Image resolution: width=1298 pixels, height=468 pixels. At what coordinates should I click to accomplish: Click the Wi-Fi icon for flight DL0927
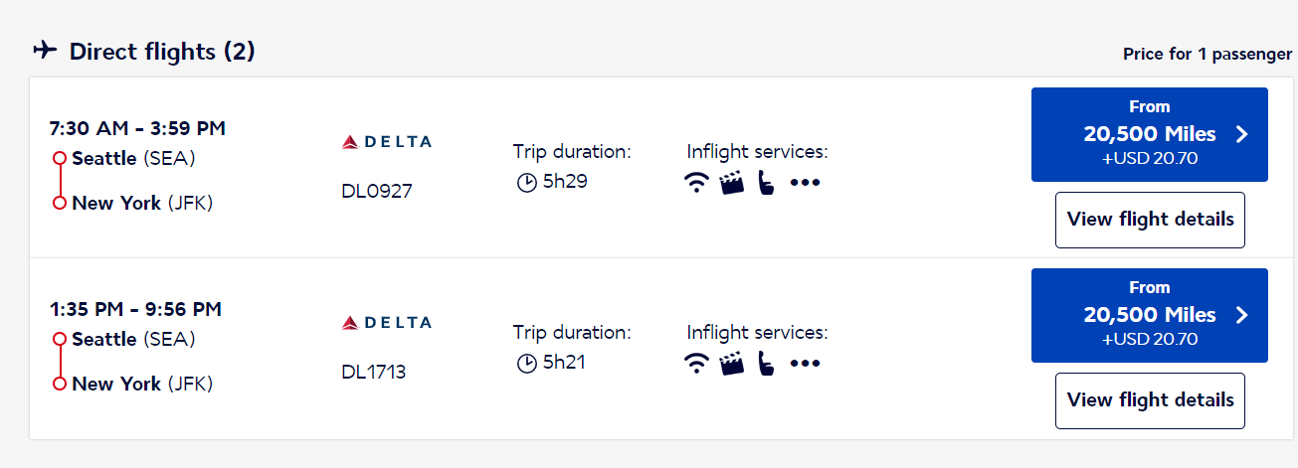[697, 183]
